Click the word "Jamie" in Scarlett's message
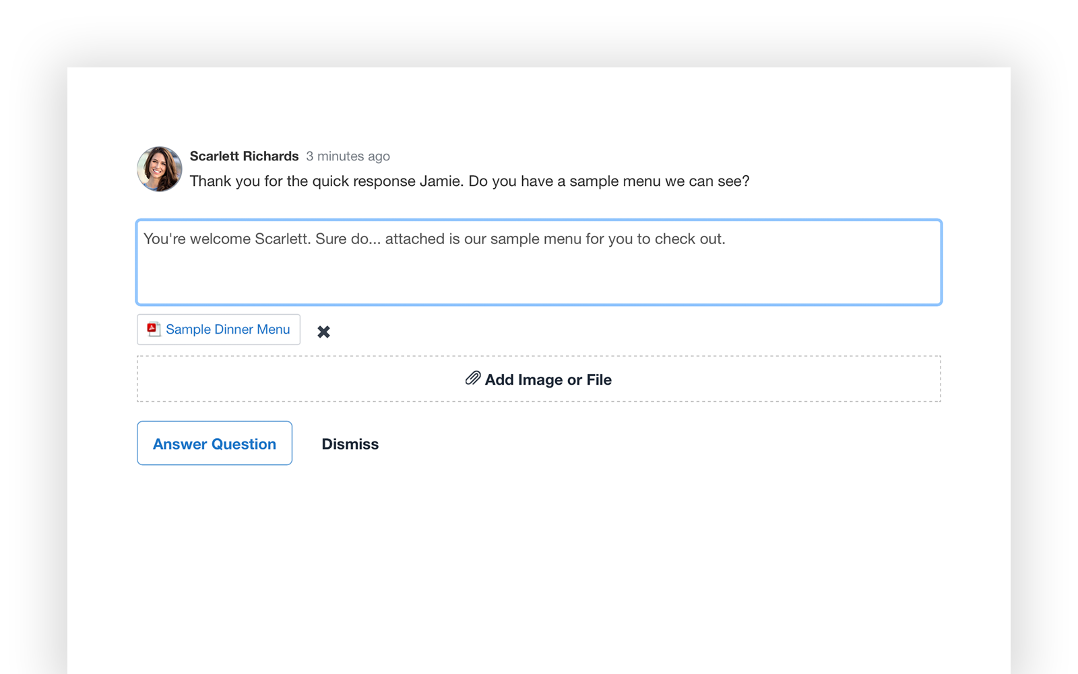This screenshot has height=674, width=1078. pos(440,181)
